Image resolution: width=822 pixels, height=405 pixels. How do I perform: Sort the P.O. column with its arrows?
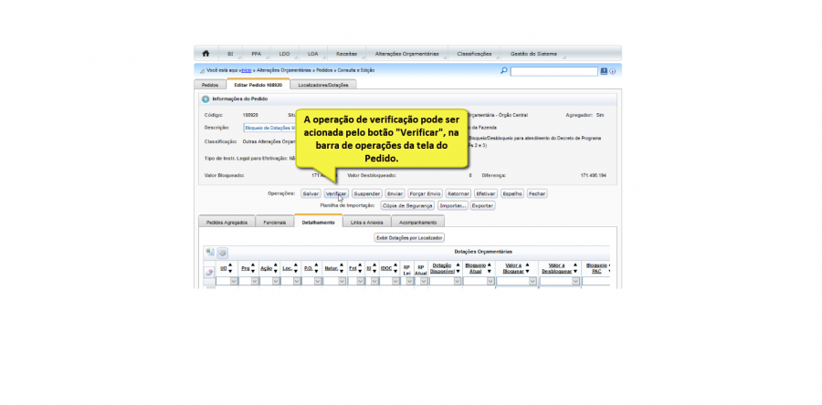point(318,268)
